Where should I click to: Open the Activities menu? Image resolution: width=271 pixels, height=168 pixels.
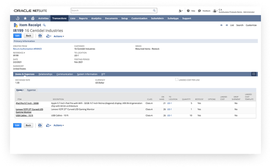pos(43,18)
